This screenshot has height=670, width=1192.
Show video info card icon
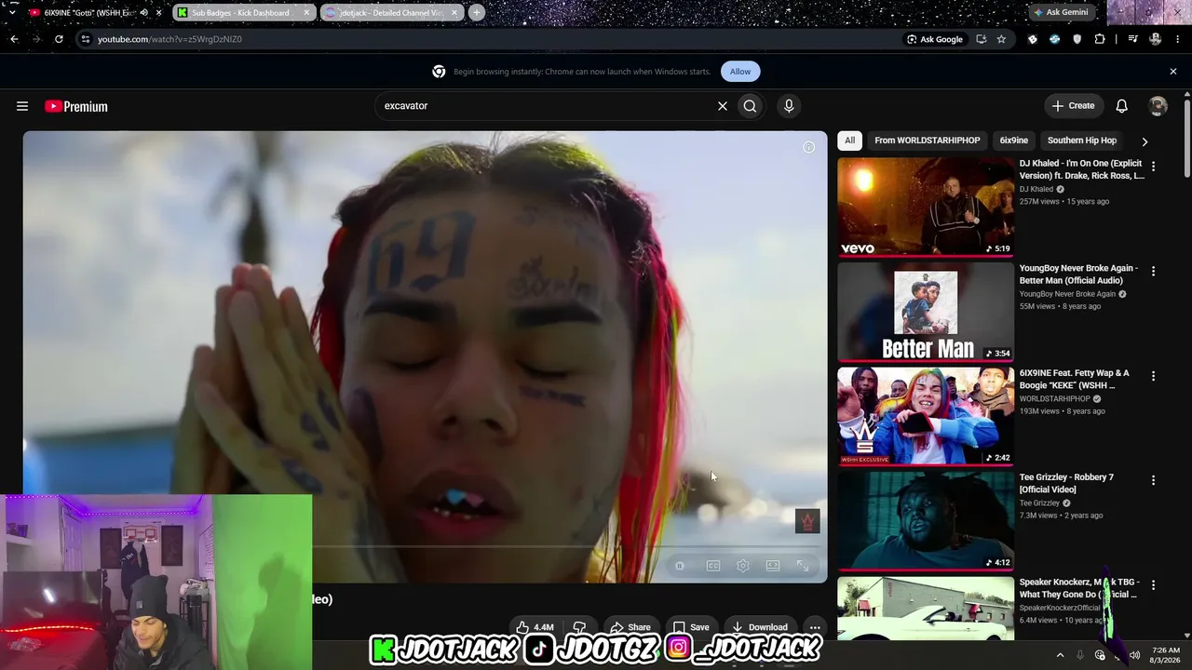tap(808, 147)
